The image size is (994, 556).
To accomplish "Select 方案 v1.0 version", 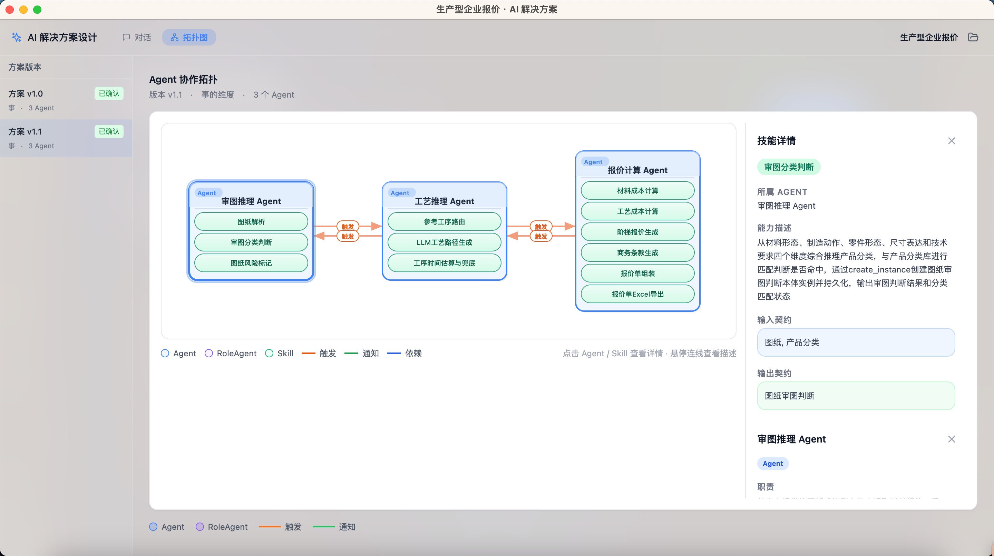I will tap(66, 100).
